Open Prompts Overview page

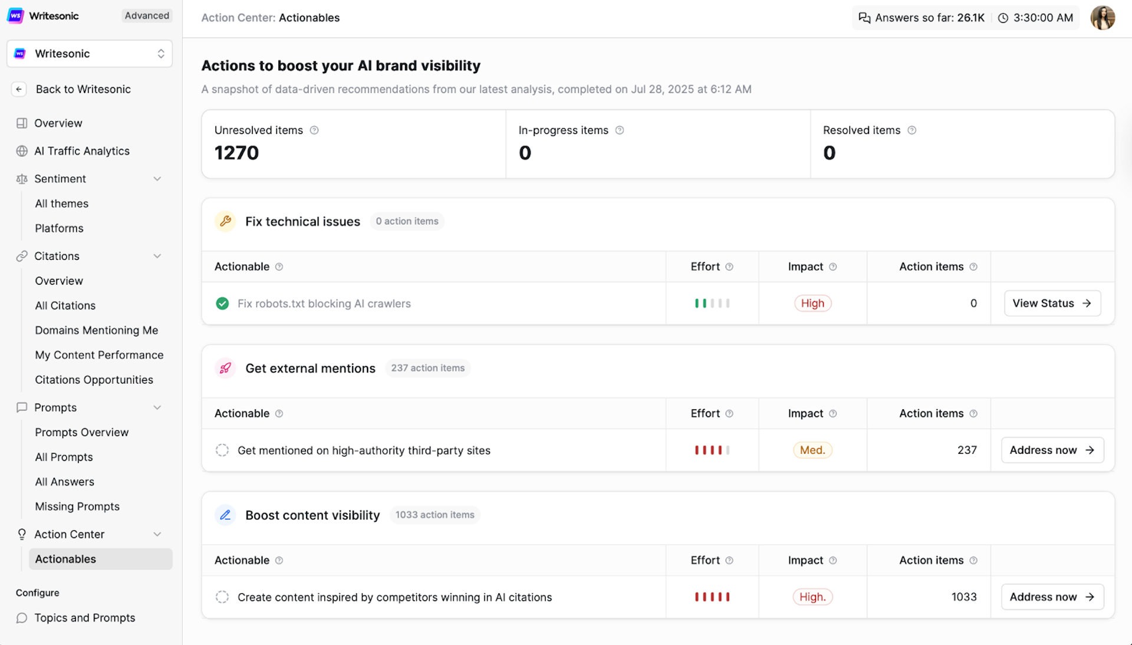(81, 432)
